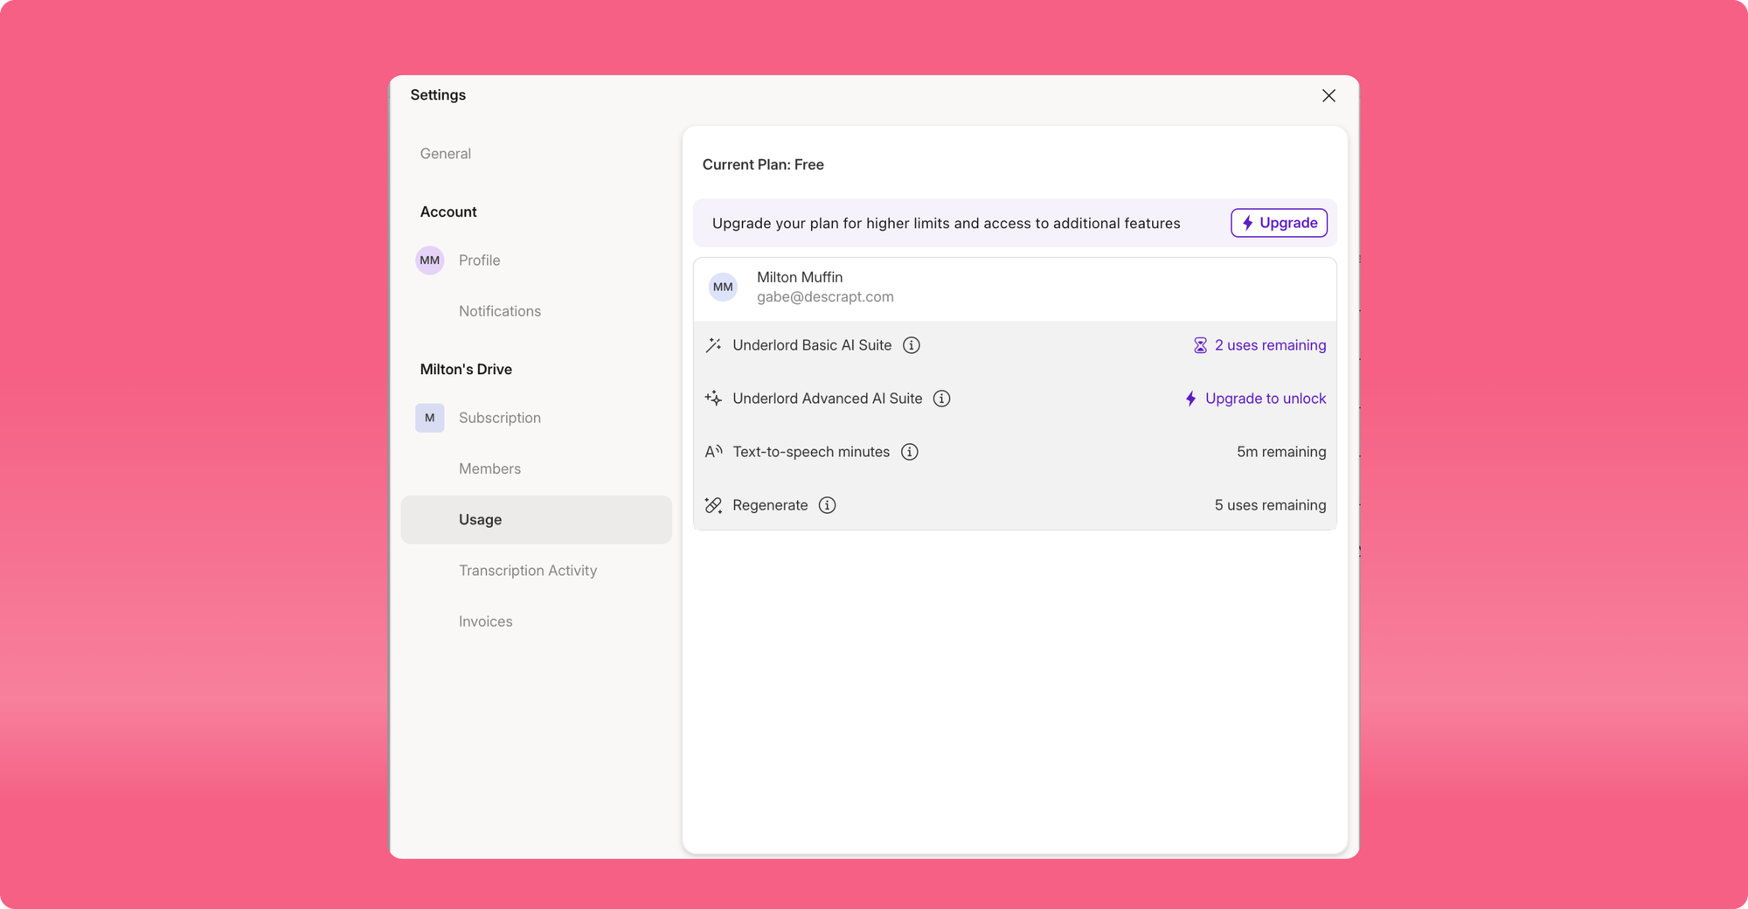Select the Usage page
Image resolution: width=1748 pixels, height=909 pixels.
pos(536,519)
